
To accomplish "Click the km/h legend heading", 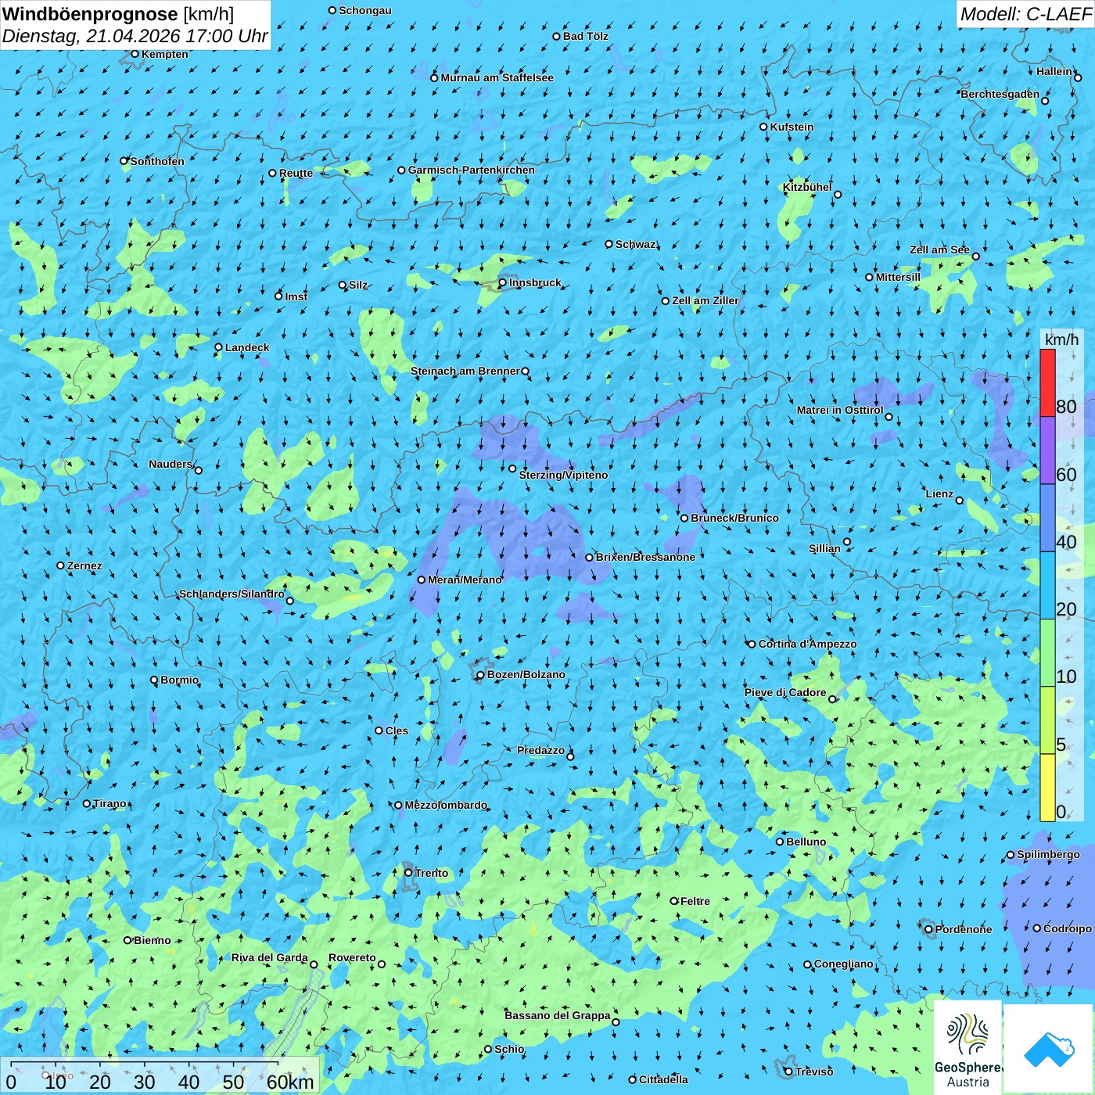I will [x=1061, y=339].
